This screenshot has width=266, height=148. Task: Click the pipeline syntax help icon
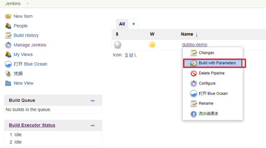pos(194,114)
